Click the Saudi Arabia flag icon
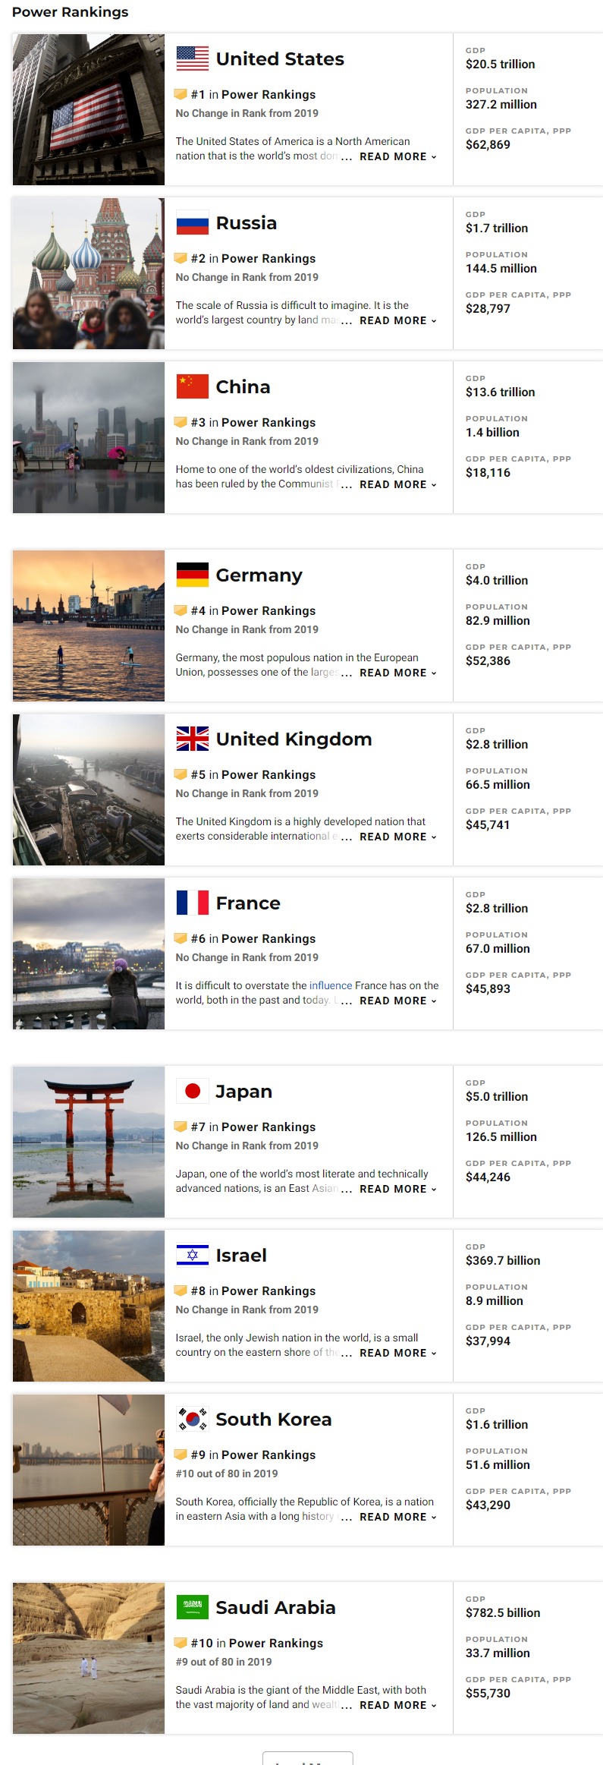This screenshot has height=1765, width=603. point(192,1607)
